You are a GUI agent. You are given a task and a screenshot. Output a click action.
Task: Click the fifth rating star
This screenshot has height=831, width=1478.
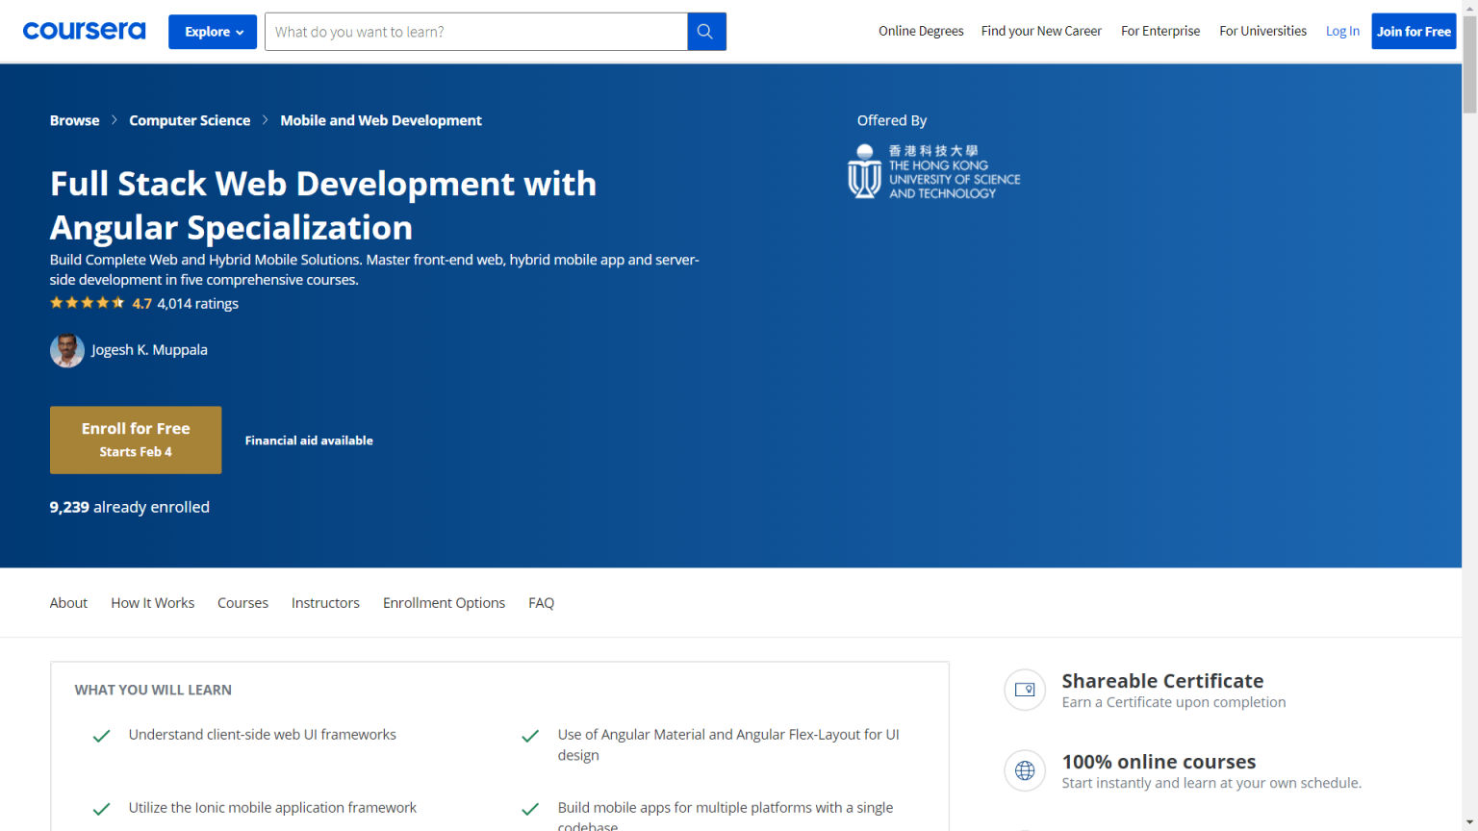119,302
